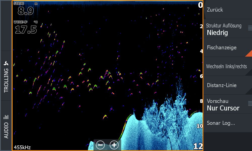
Task: Open the Nur Cursor preview setting
Action: (x=223, y=108)
